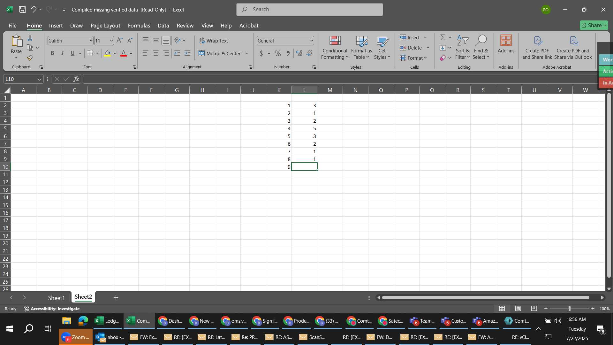Image resolution: width=613 pixels, height=345 pixels.
Task: Click the Share button
Action: click(594, 25)
